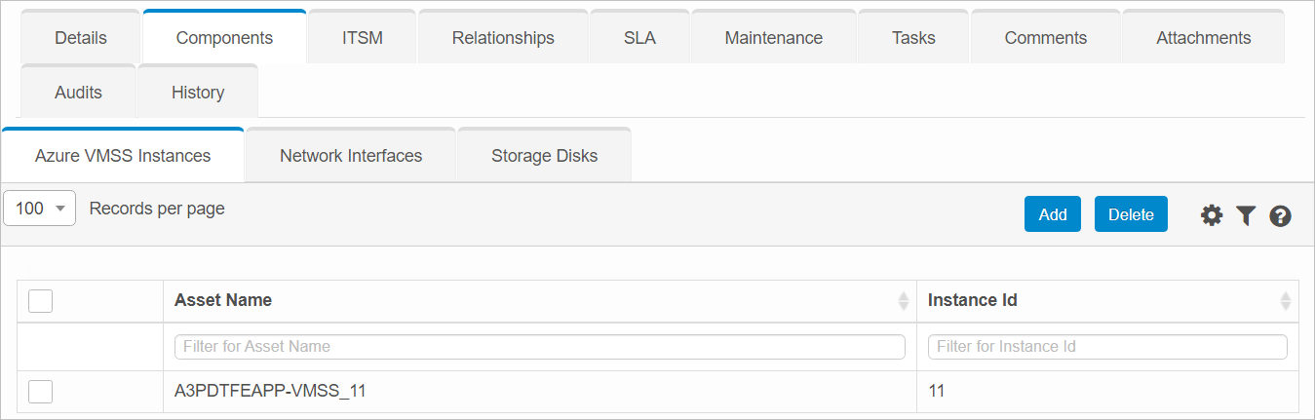View the History tab
This screenshot has width=1315, height=420.
198,93
